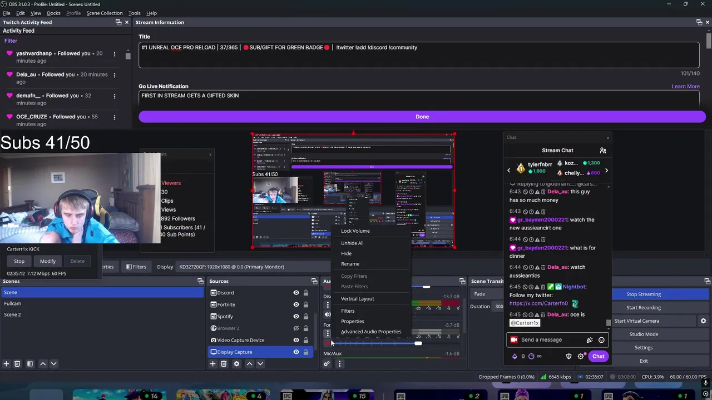Open options for yashvardhanp follow event
712x400 pixels.
(x=115, y=54)
